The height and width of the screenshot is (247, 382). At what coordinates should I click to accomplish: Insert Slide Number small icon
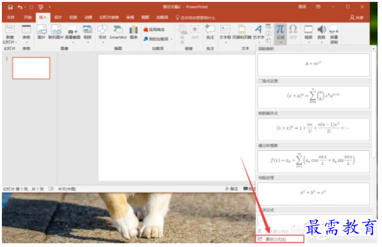coord(268,34)
